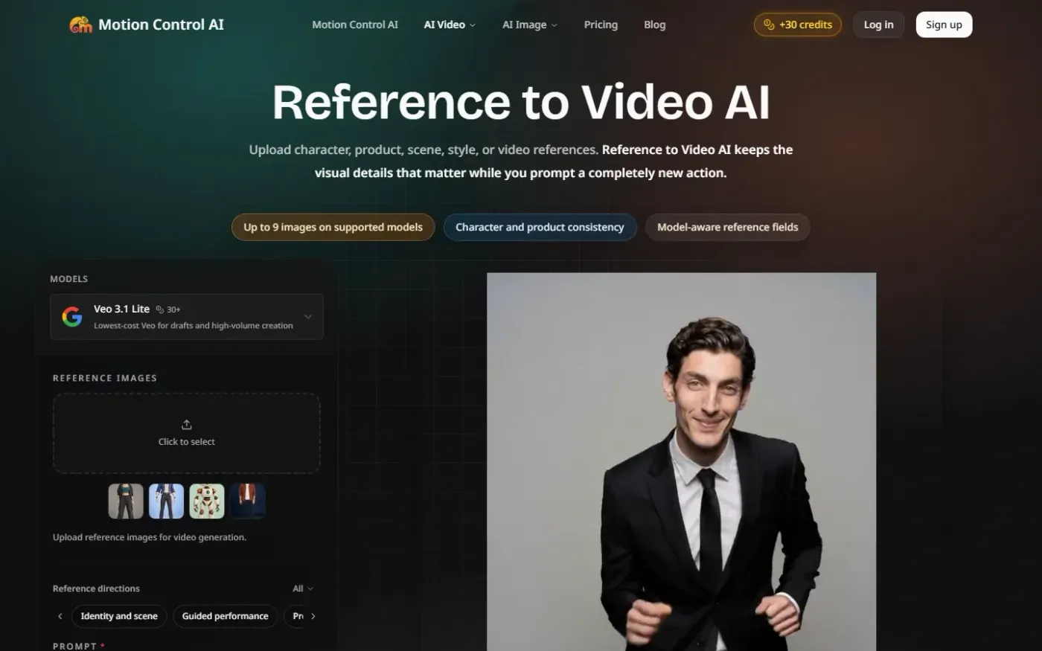Image resolution: width=1042 pixels, height=651 pixels.
Task: Click the Google logo on the model card
Action: [x=72, y=317]
